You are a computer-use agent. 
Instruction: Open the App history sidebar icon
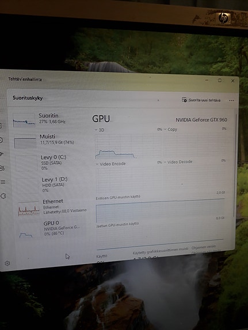pyautogui.click(x=1, y=140)
